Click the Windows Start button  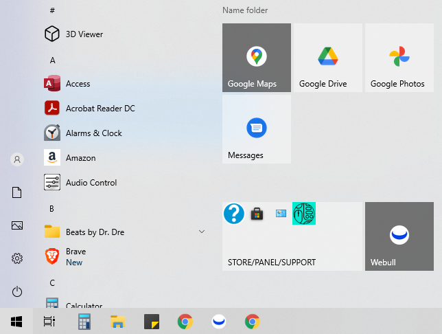coord(16,322)
